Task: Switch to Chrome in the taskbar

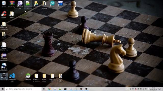Action: 50,89
